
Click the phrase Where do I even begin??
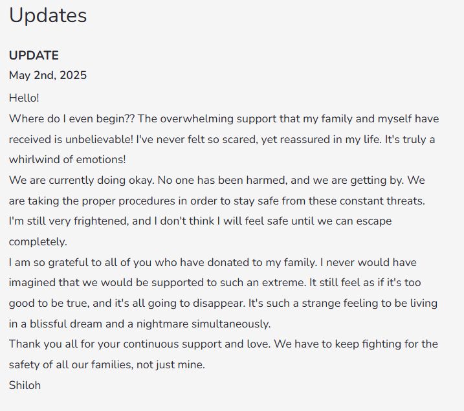click(72, 118)
